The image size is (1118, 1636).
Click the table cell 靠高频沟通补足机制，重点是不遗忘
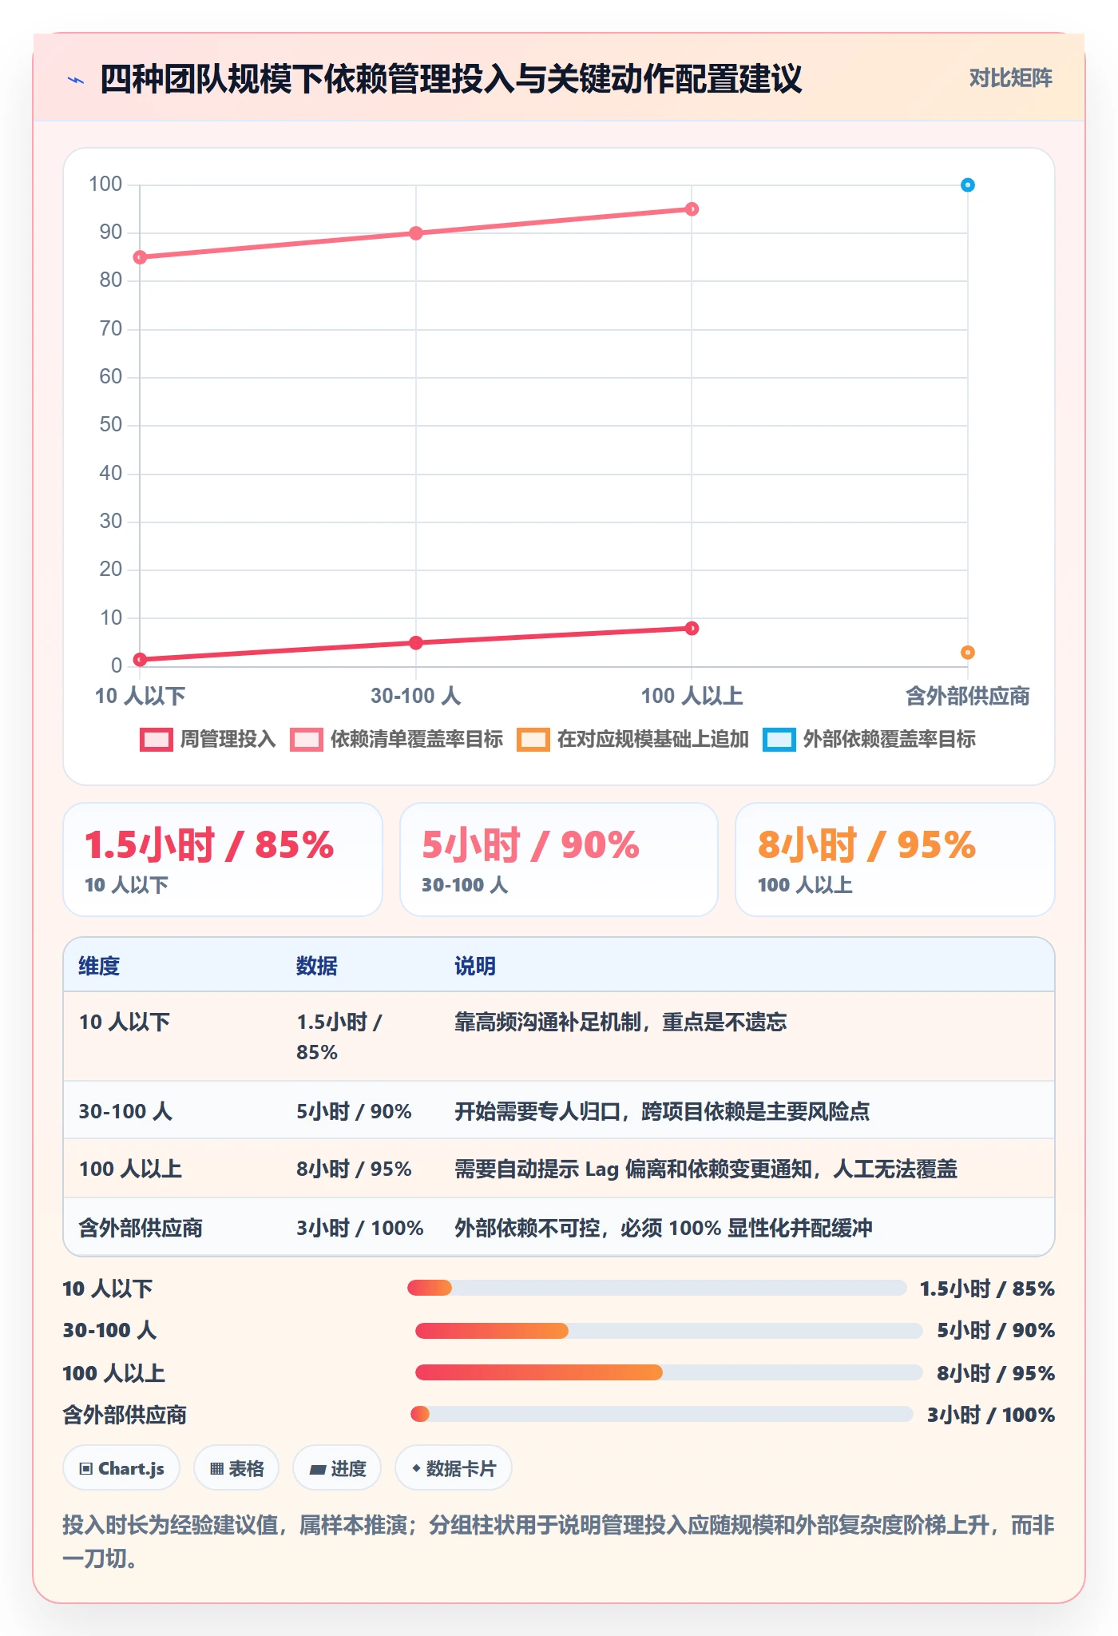coord(620,1022)
